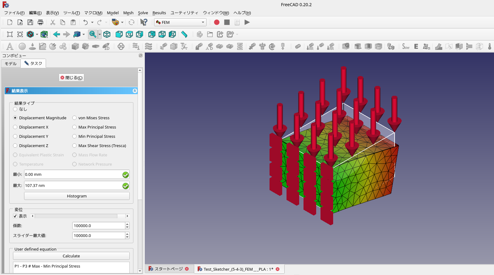Click the Measure distance ruler icon
The width and height of the screenshot is (494, 275).
point(184,34)
